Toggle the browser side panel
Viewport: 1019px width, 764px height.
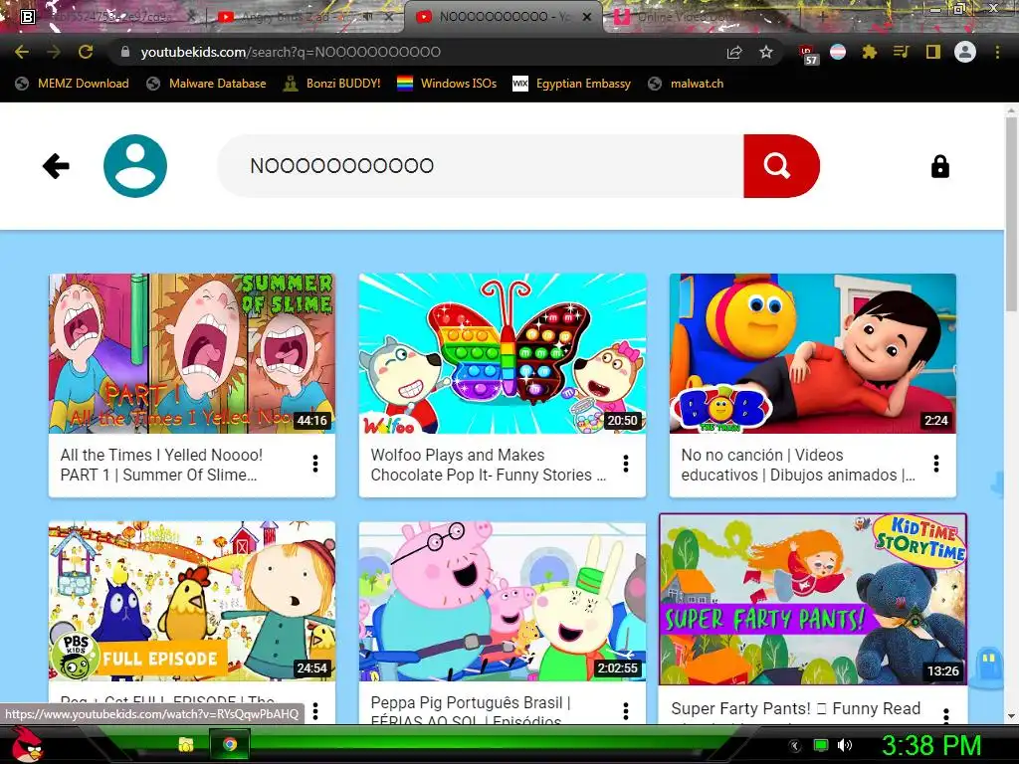932,52
